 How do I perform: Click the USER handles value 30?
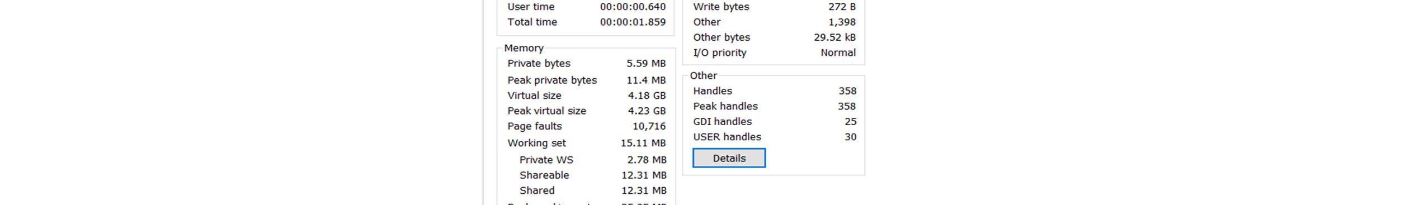tap(850, 137)
